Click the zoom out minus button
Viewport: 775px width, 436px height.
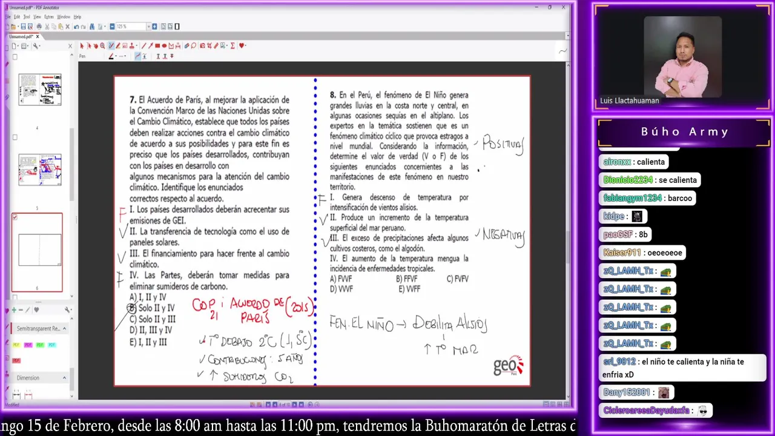click(112, 27)
